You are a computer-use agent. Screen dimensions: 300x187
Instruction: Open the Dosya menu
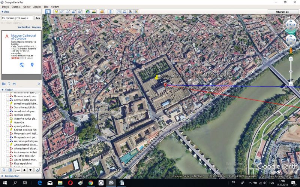(x=5, y=7)
